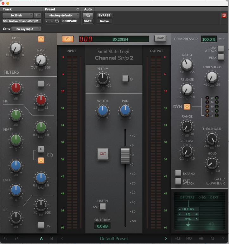The width and height of the screenshot is (229, 244).
Task: Toggle the DYN dynamics power button
Action: [x=187, y=107]
